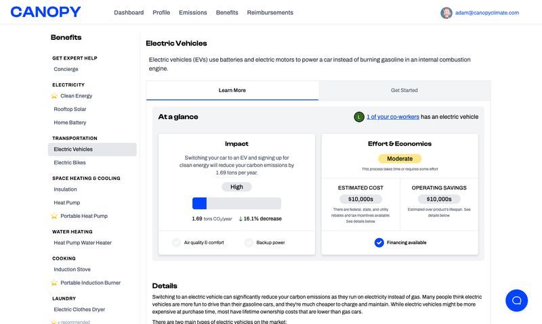This screenshot has width=542, height=324.
Task: Go to the Reimbursements page
Action: (x=270, y=13)
